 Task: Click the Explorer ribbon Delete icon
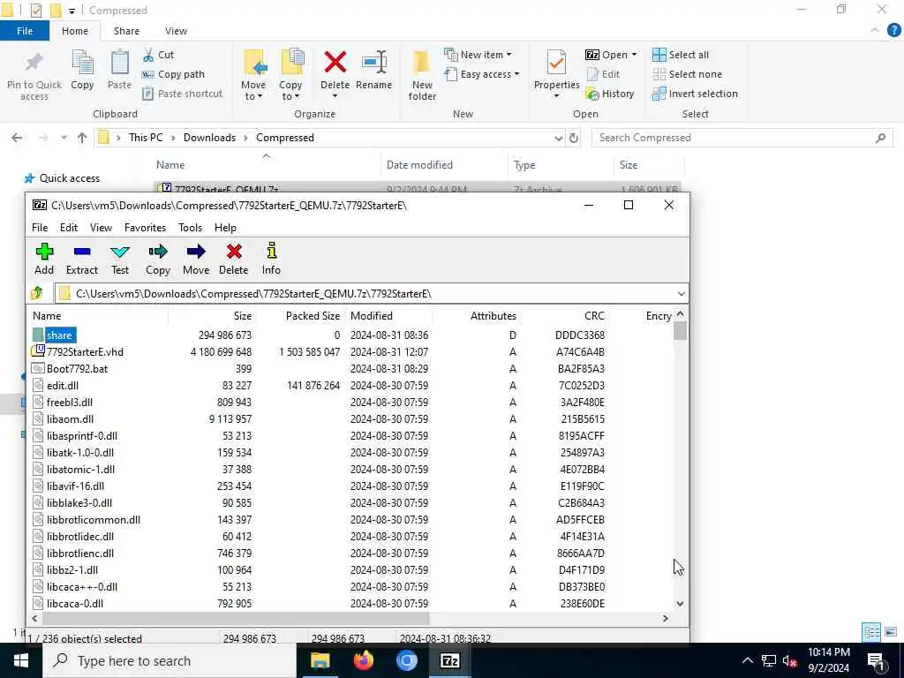[x=335, y=74]
